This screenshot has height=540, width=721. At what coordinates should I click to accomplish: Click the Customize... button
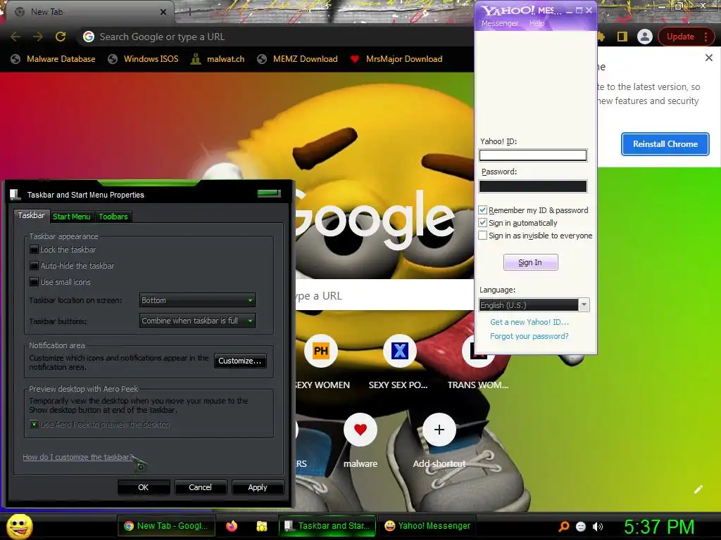[x=240, y=361]
